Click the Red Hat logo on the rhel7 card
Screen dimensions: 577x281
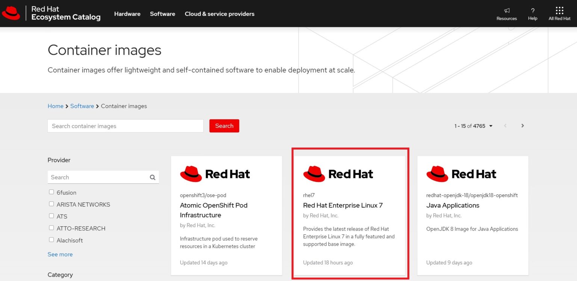pyautogui.click(x=338, y=174)
